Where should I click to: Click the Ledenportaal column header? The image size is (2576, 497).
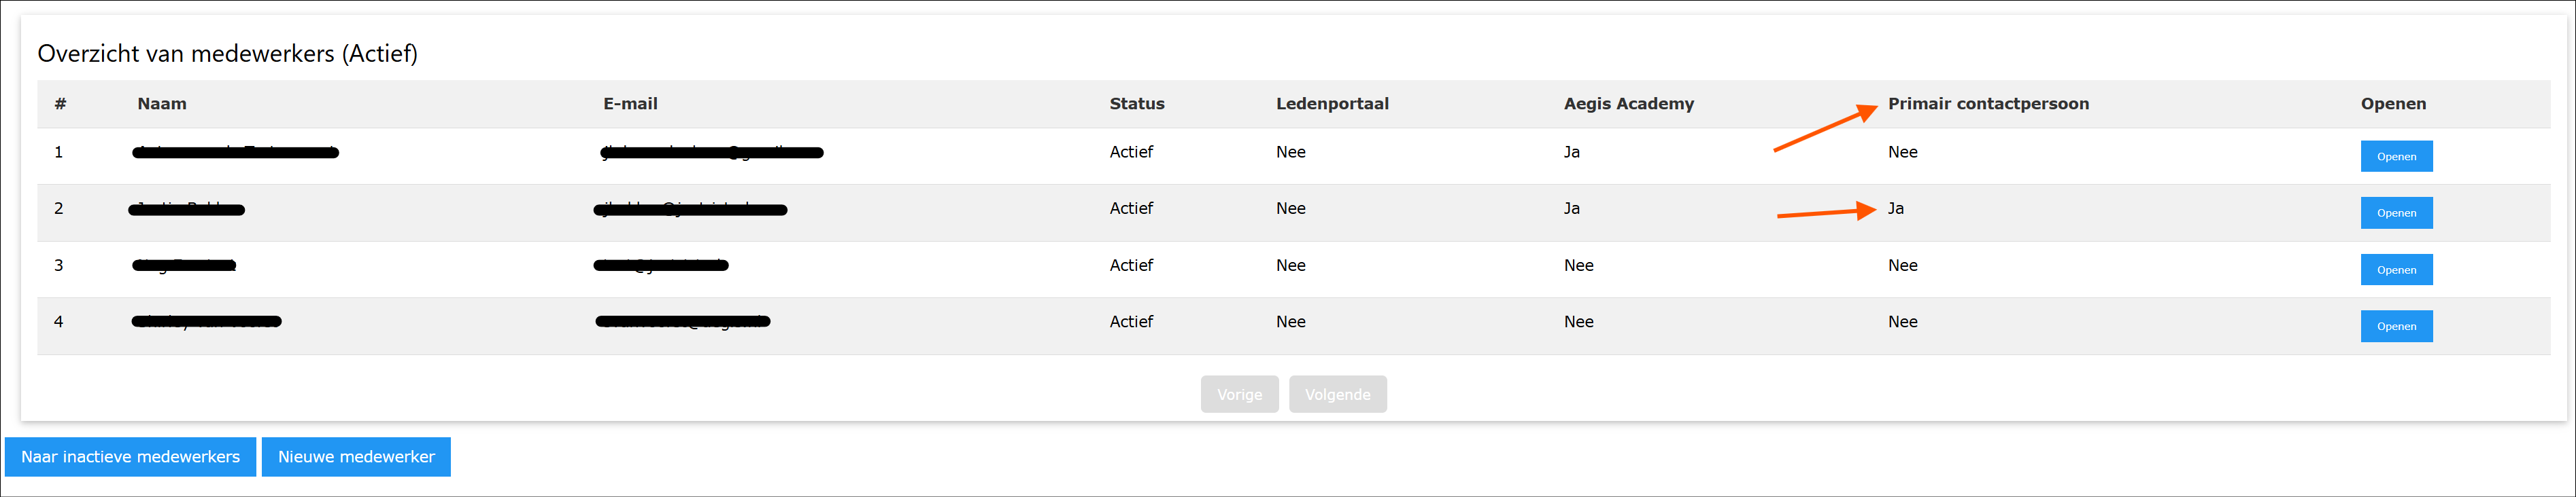[1332, 104]
